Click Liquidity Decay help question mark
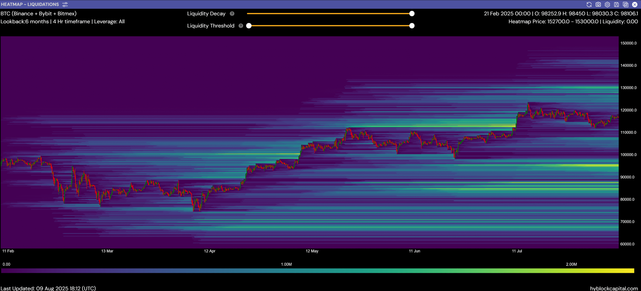This screenshot has width=641, height=291. coord(232,14)
